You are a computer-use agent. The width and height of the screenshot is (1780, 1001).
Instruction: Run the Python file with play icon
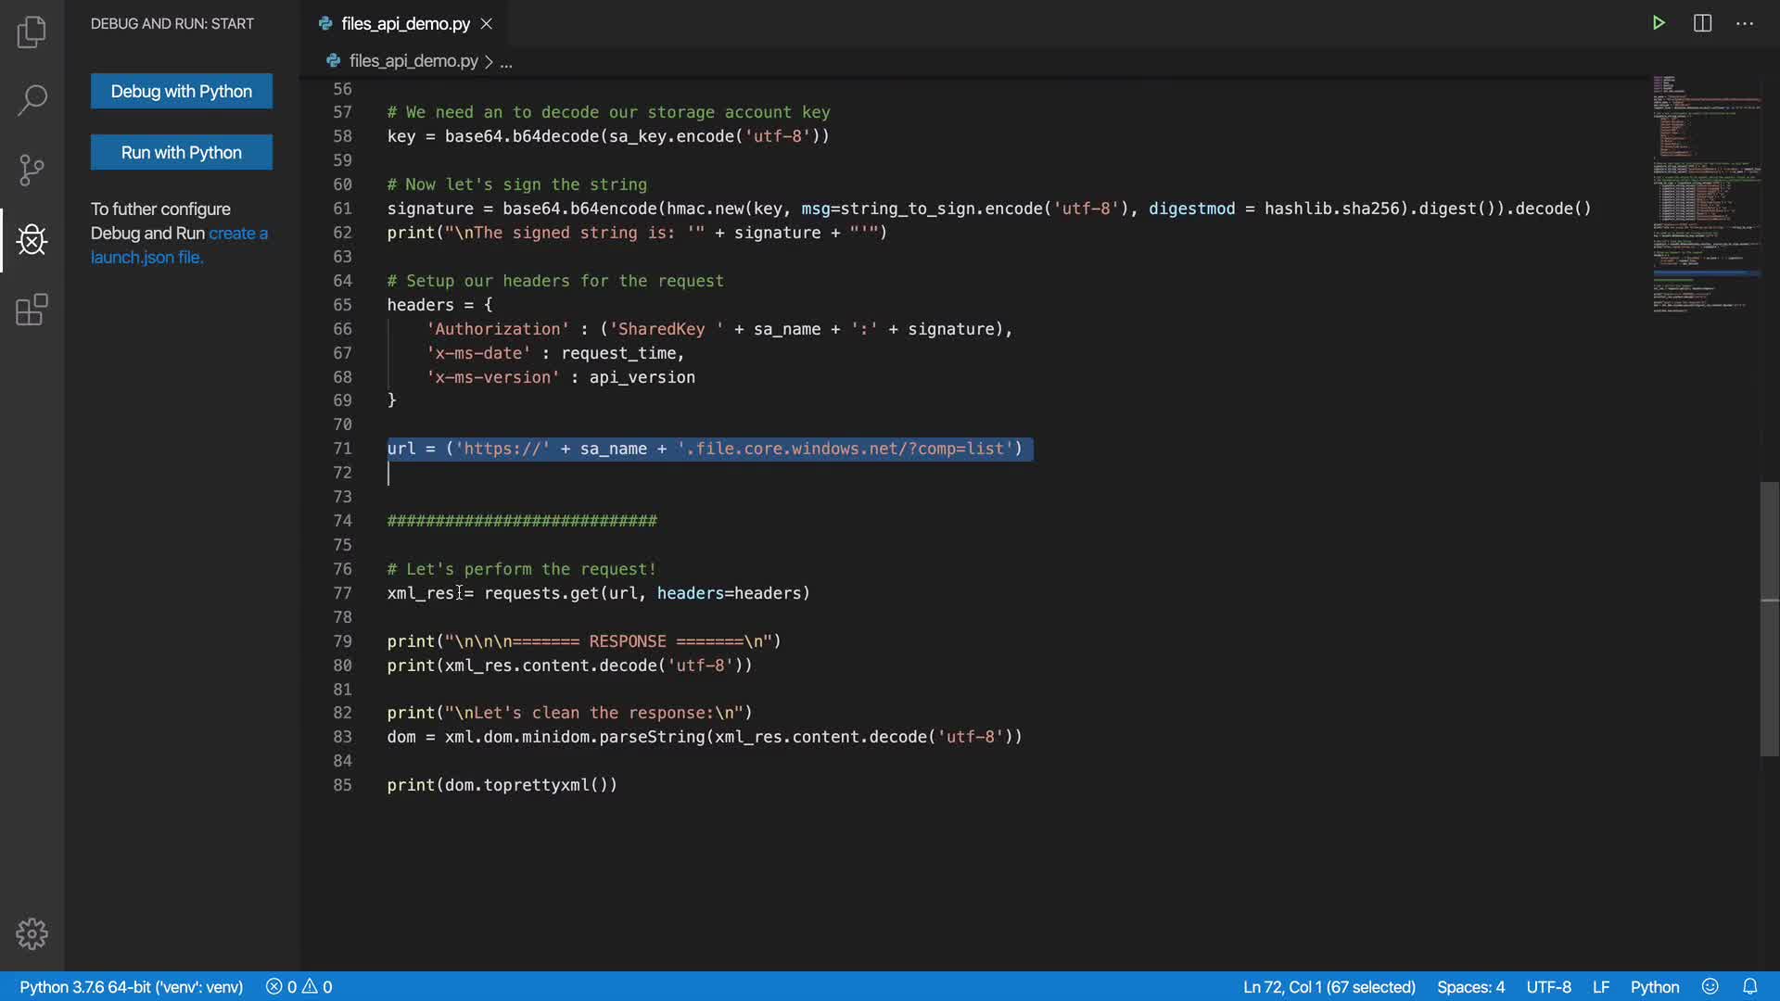coord(1659,23)
